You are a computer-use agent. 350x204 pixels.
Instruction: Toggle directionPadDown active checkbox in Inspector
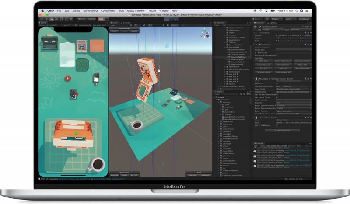click(x=260, y=27)
